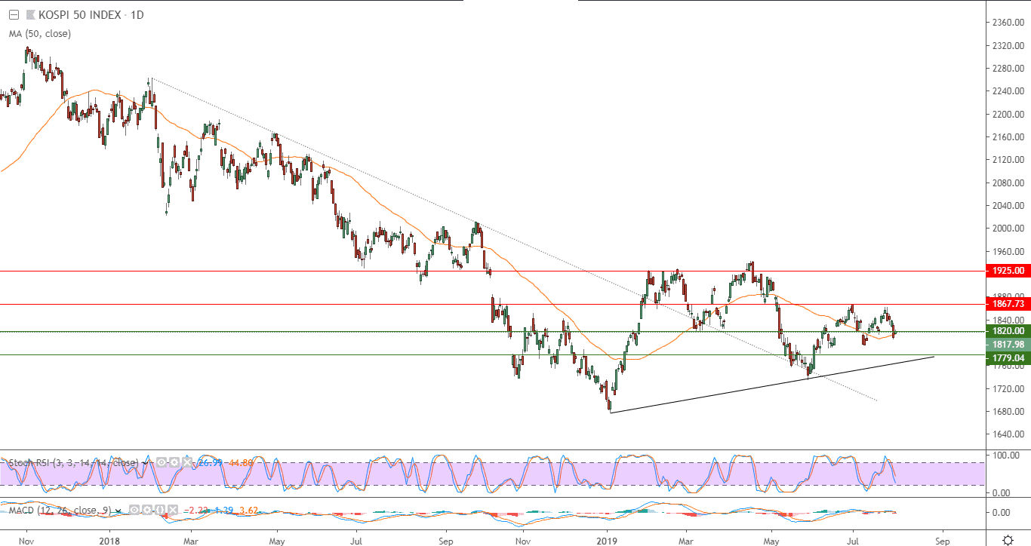This screenshot has height=546, width=1031.
Task: Hide the Stoch RSI indicator with the eye icon
Action: (162, 462)
